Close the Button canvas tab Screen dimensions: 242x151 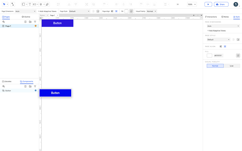click(47, 15)
